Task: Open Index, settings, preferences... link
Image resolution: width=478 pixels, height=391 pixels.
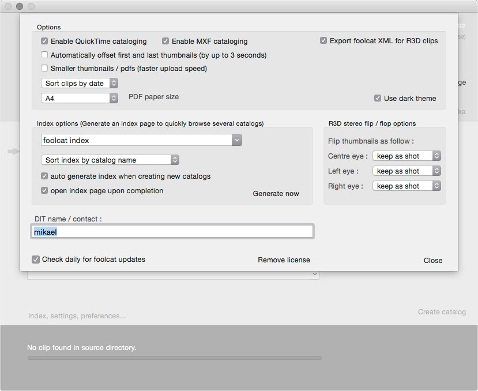Action: [x=77, y=316]
